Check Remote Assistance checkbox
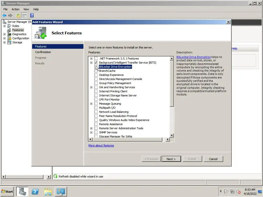 [96, 124]
